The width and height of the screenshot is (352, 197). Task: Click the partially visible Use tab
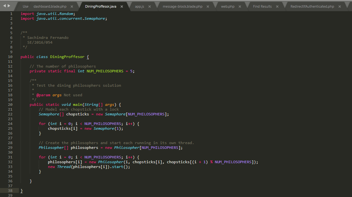[25, 5]
